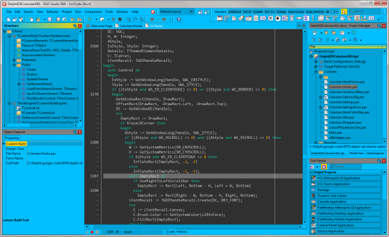389x237 pixels.
Task: Click the purple arrow icon in Tool Palette
Action: (x=324, y=166)
